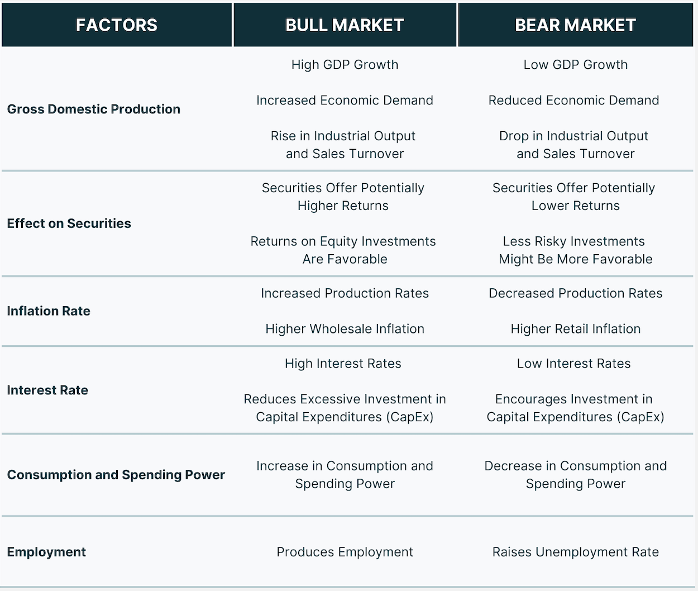Select Increased Economic Demand cell text
Image resolution: width=698 pixels, height=591 pixels.
pos(345,101)
